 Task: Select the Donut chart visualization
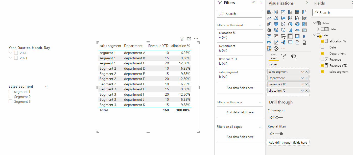pos(297,24)
